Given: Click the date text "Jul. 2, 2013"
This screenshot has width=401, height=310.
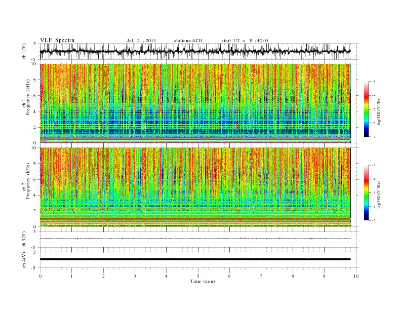Looking at the screenshot, I should tap(141, 41).
